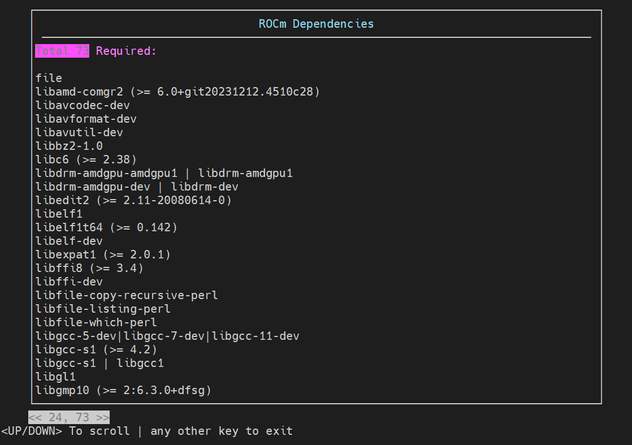Viewport: 632px width, 445px height.
Task: Click the << 24, 73 >> scroll position indicator
Action: point(69,417)
